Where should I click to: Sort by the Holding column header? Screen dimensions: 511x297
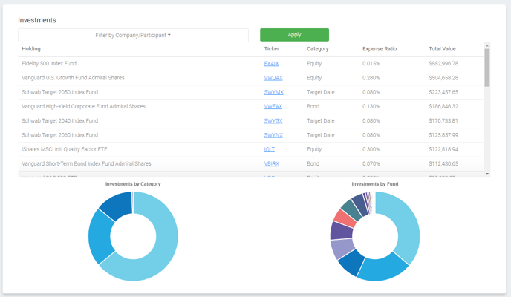31,49
